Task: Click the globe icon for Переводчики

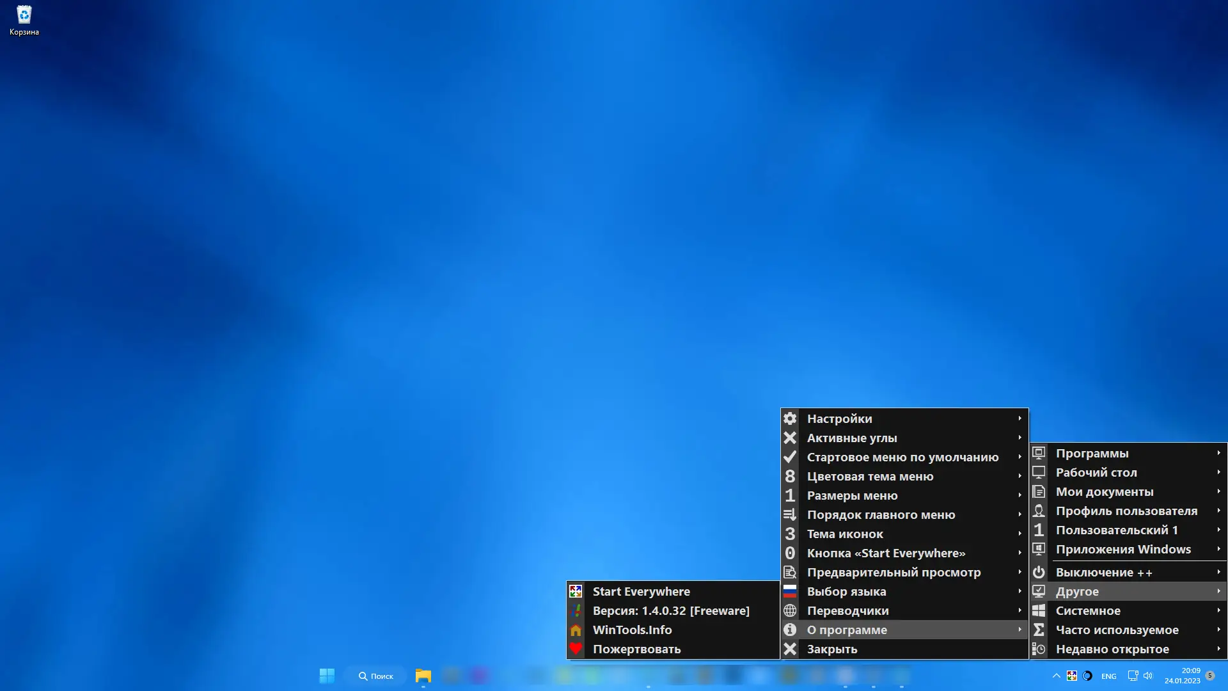Action: (x=791, y=610)
